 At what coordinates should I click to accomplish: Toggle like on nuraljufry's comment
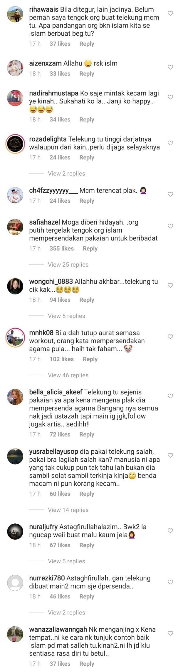(170, 531)
